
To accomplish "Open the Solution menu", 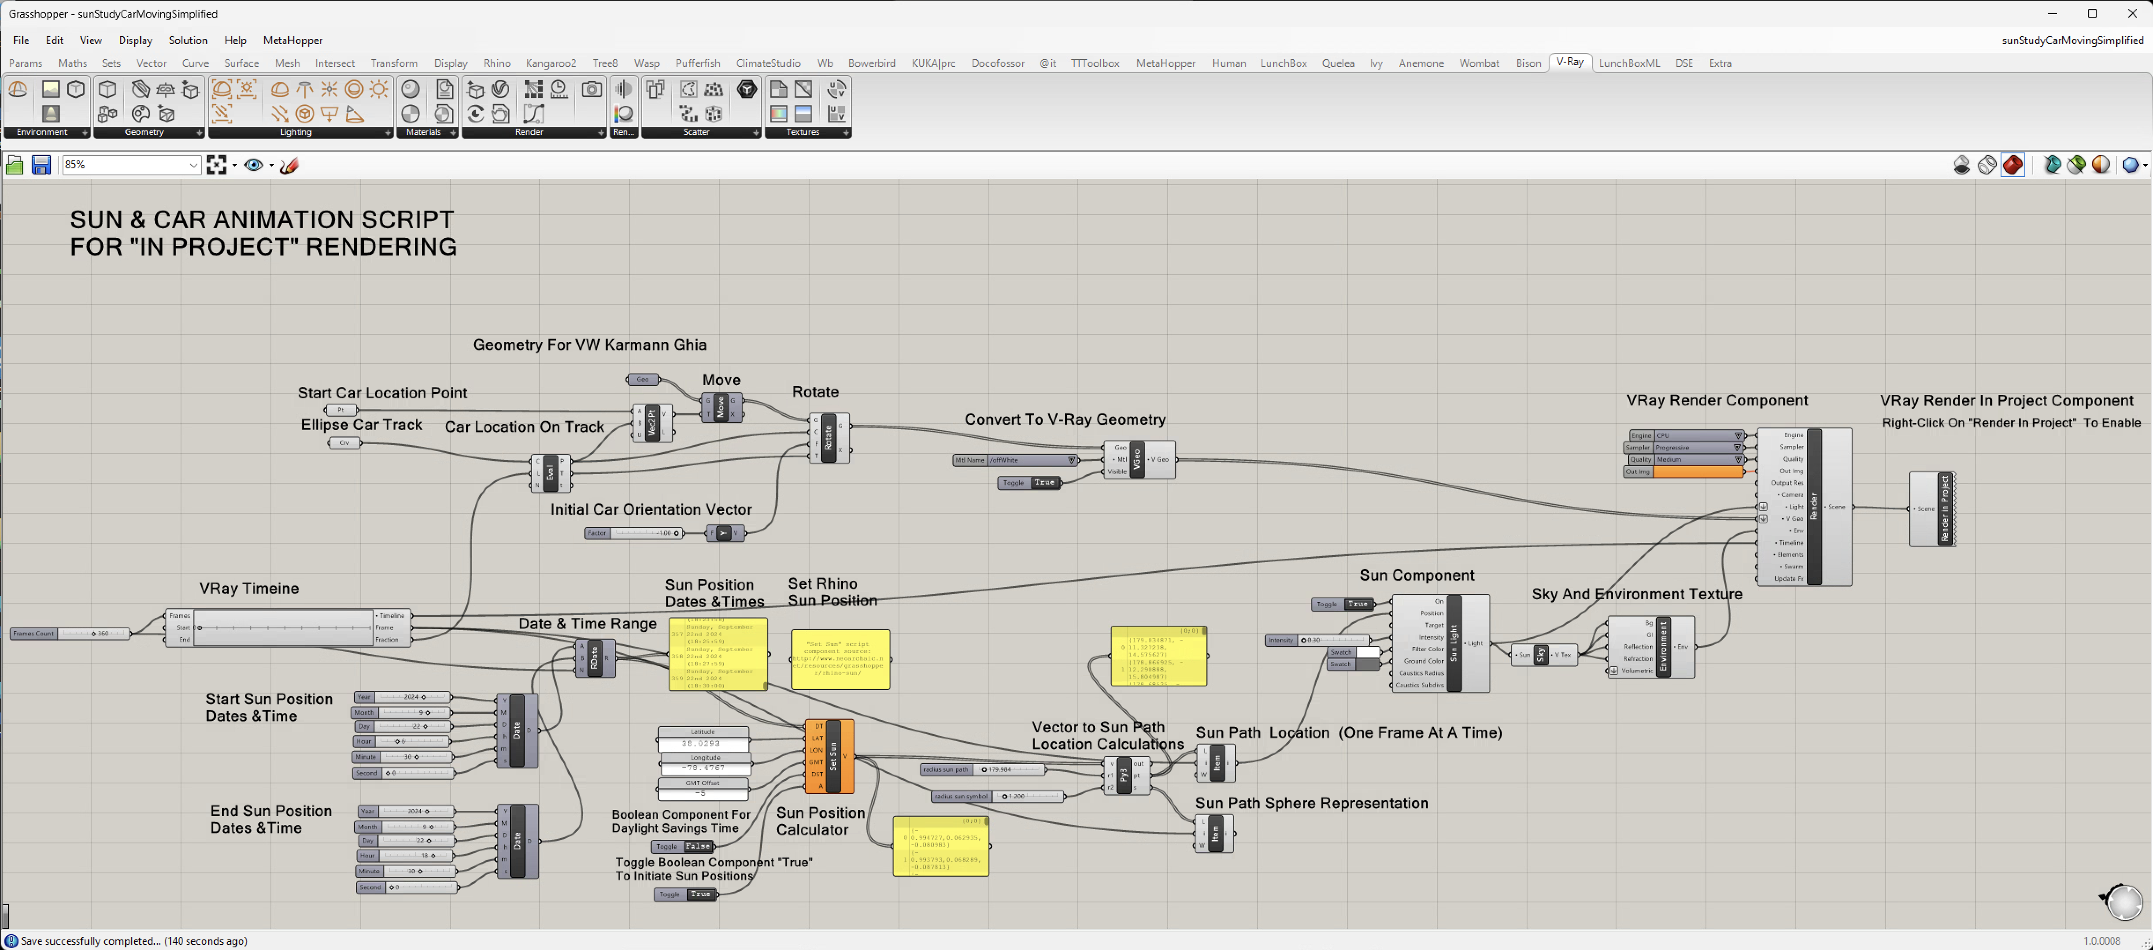I will tap(188, 40).
